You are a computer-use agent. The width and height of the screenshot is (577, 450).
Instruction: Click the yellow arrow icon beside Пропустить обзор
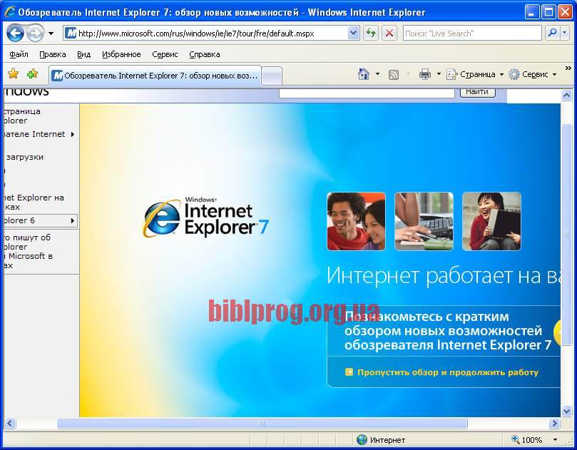tap(349, 372)
